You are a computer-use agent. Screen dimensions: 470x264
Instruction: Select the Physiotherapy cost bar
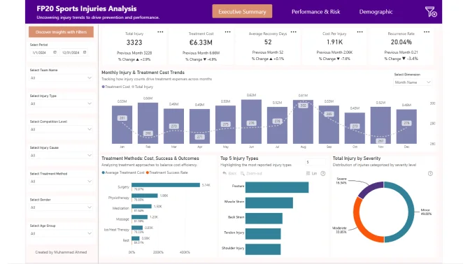click(145, 196)
